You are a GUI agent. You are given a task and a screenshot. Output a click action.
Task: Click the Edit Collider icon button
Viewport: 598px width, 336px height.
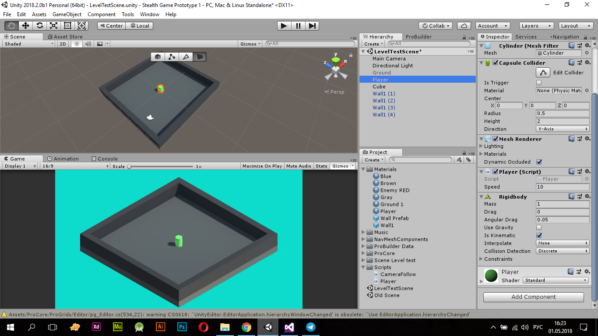coord(543,73)
